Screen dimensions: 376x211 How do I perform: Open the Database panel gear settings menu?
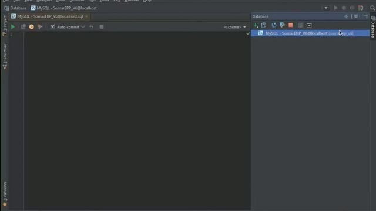tap(357, 16)
